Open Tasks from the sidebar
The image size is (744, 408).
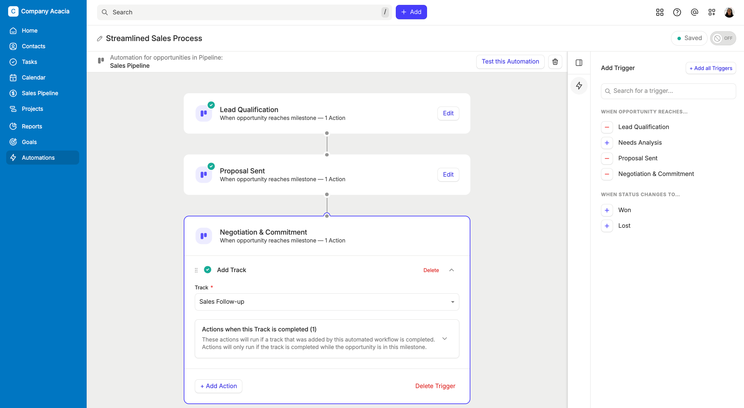click(x=43, y=62)
